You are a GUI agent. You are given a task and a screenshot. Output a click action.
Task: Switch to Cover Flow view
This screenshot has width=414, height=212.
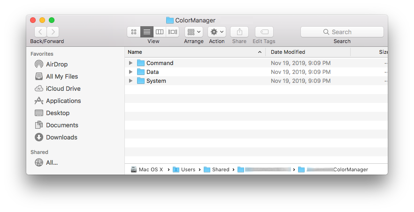tap(173, 32)
